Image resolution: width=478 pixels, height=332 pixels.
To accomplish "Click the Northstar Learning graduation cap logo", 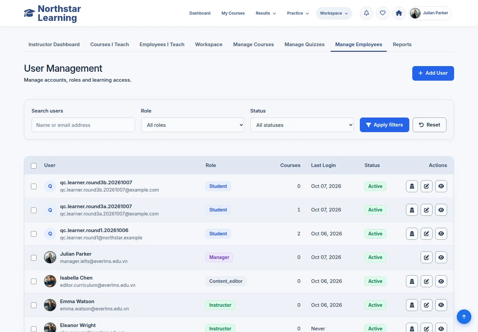I will point(29,13).
